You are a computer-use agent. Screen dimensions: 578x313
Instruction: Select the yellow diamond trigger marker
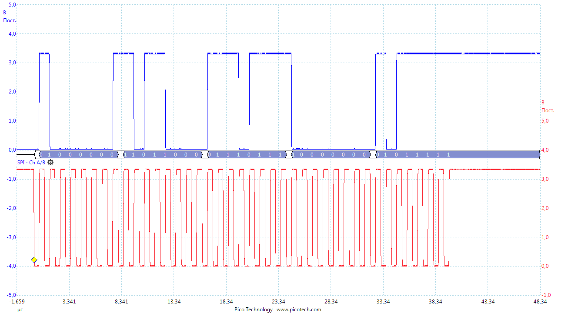tap(34, 260)
